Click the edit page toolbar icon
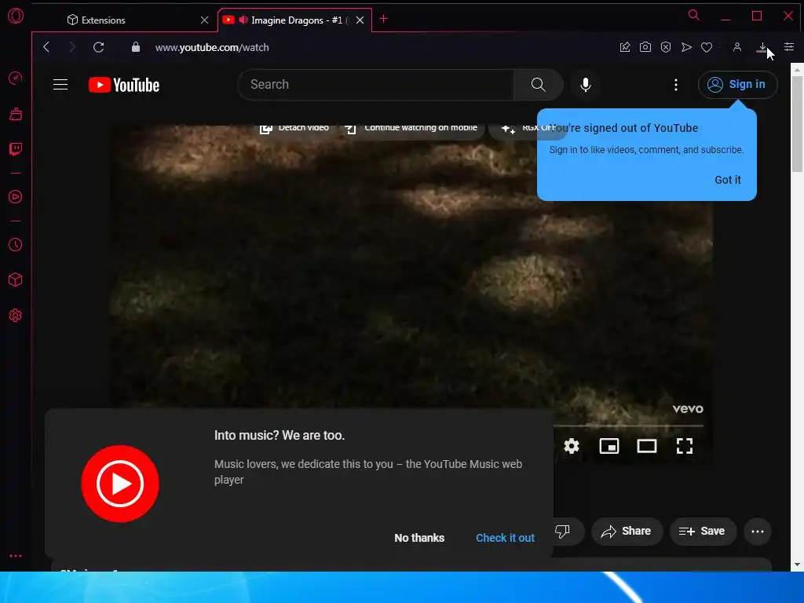 coord(624,47)
